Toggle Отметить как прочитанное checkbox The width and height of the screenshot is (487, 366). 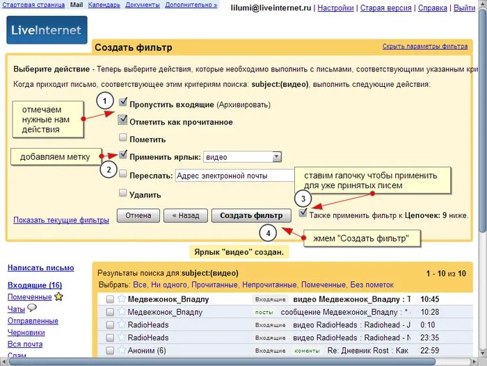coord(122,120)
